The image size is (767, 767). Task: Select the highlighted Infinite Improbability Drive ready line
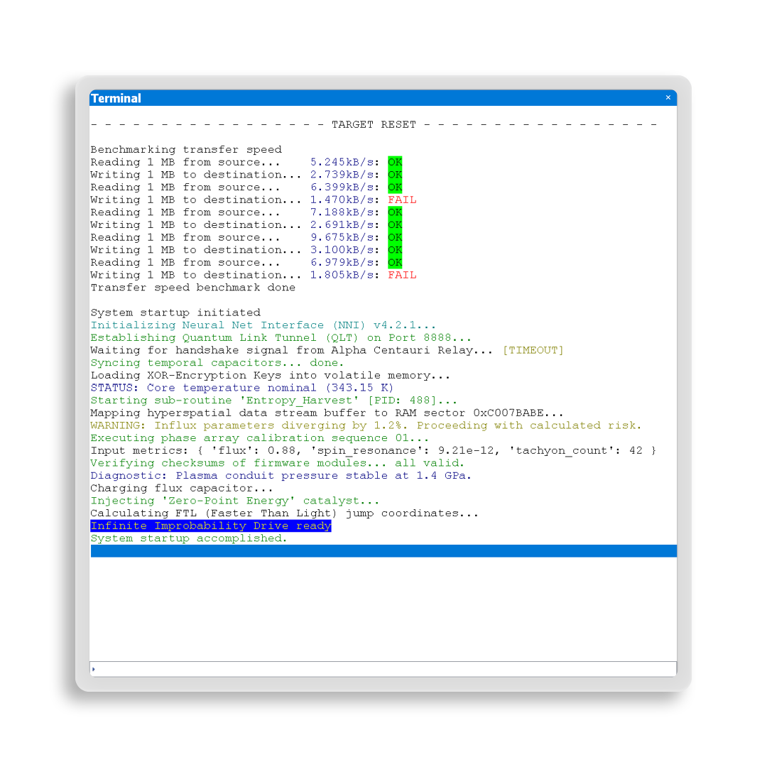tap(211, 526)
